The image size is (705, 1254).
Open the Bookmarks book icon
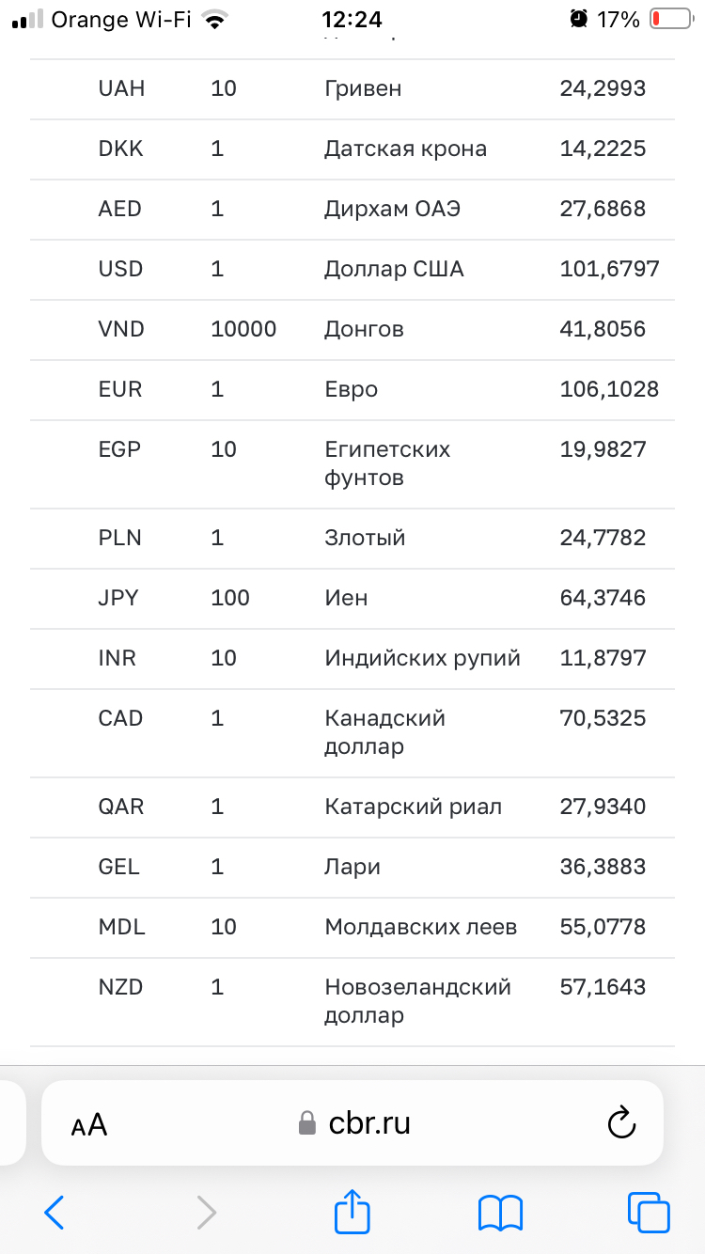click(500, 1213)
